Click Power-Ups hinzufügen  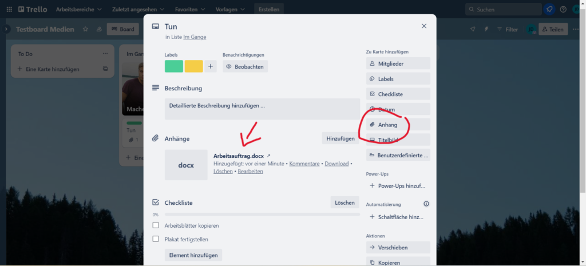click(398, 186)
